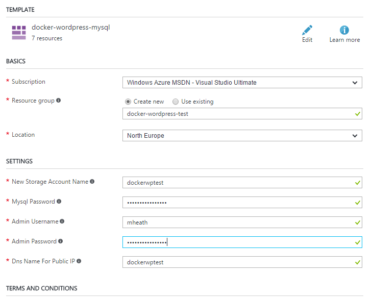Click info icon beside Admin Password
The width and height of the screenshot is (373, 297).
tap(61, 241)
